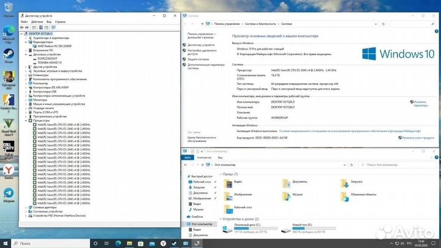Click the blue Файл tab in explorer
This screenshot has height=248, width=441.
(187, 158)
